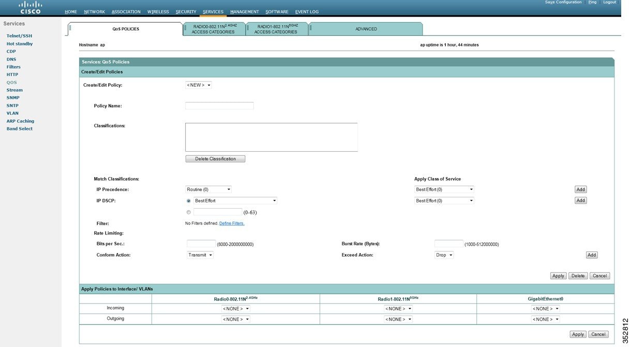Open QOS in Services sidebar
The height and width of the screenshot is (347, 630).
11,83
